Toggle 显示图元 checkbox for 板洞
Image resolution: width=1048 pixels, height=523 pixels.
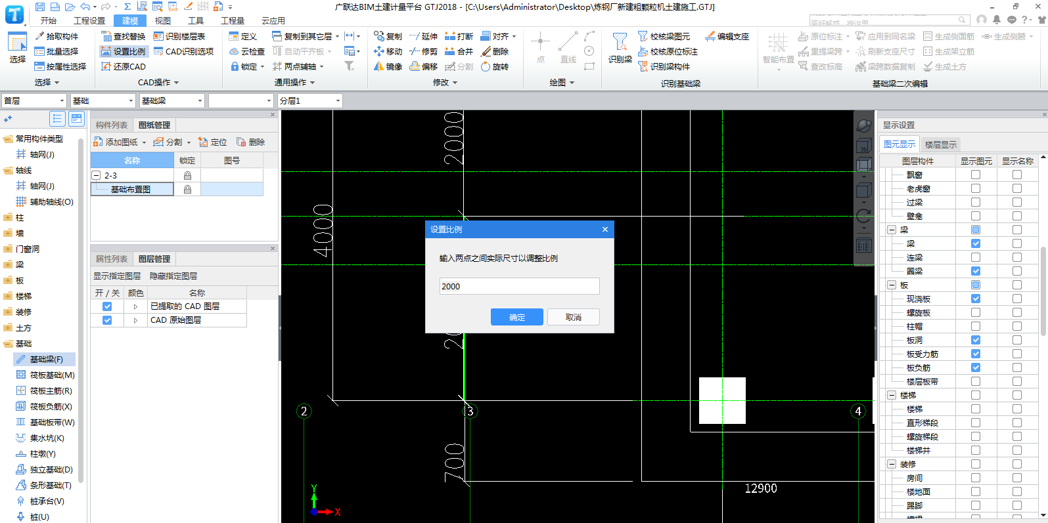point(976,340)
